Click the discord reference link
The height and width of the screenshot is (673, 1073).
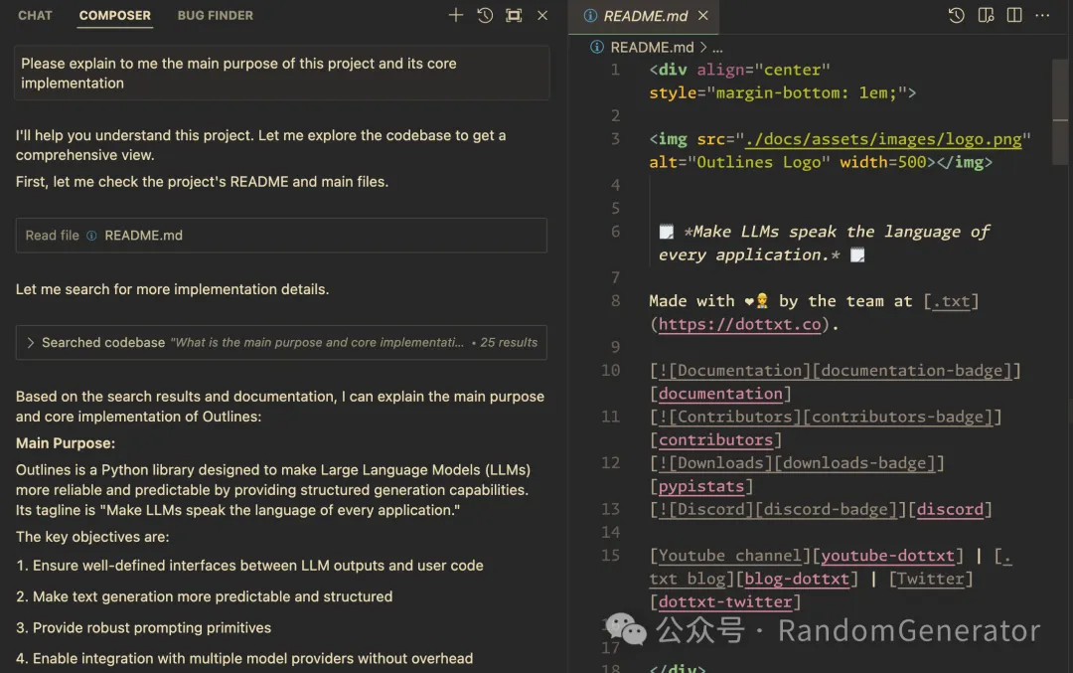(950, 509)
